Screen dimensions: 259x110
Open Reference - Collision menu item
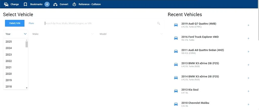87,4
